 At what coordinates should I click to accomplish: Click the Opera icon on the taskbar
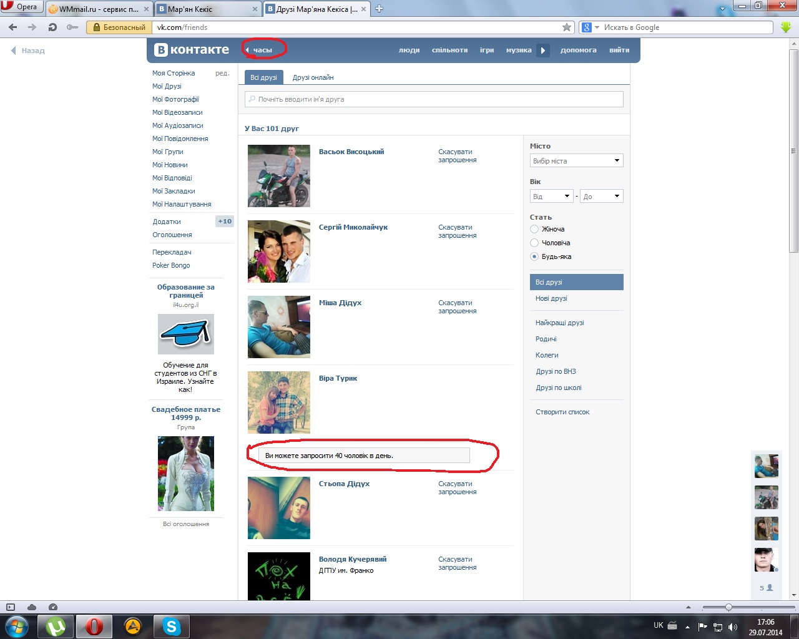[x=94, y=626]
